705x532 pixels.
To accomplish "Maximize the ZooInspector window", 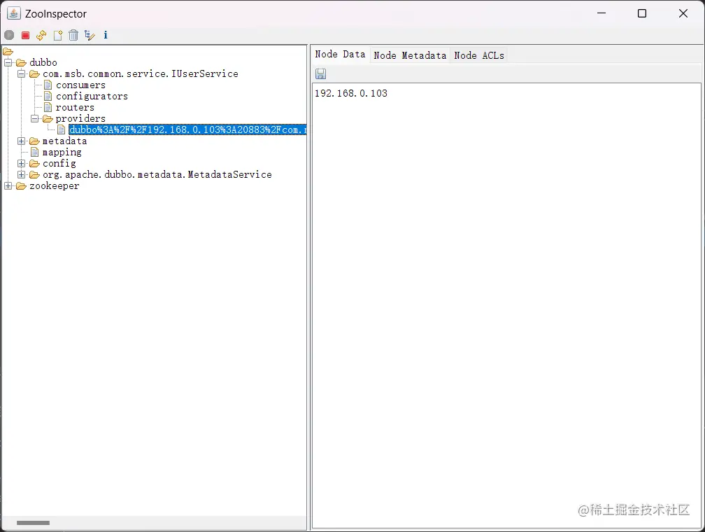I will click(x=642, y=13).
